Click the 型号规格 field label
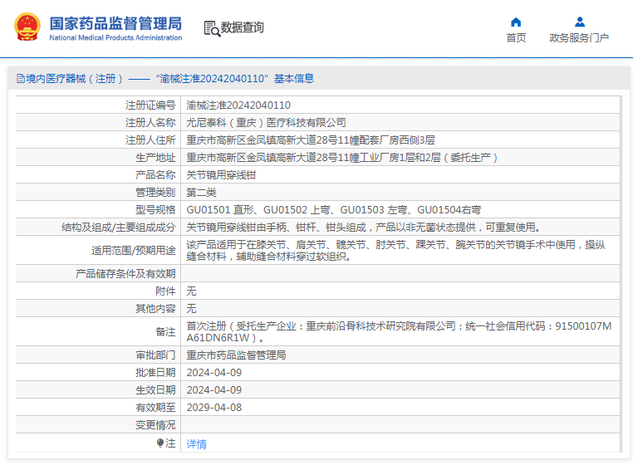This screenshot has width=633, height=465. (x=155, y=210)
